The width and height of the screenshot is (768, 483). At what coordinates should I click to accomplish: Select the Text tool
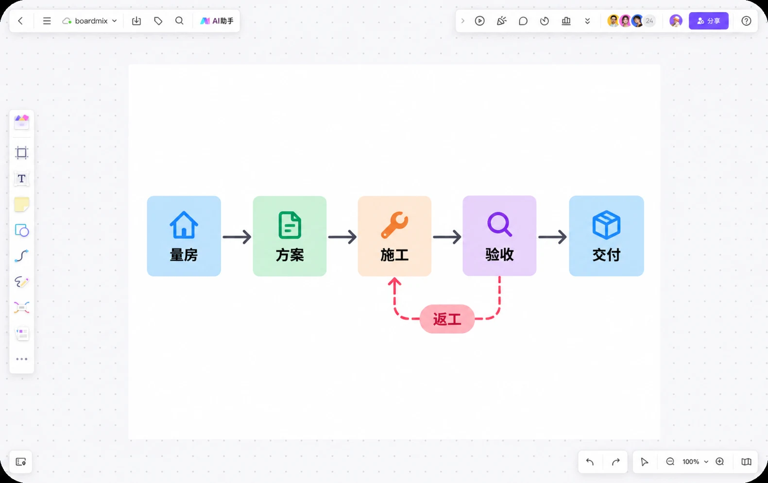(22, 179)
